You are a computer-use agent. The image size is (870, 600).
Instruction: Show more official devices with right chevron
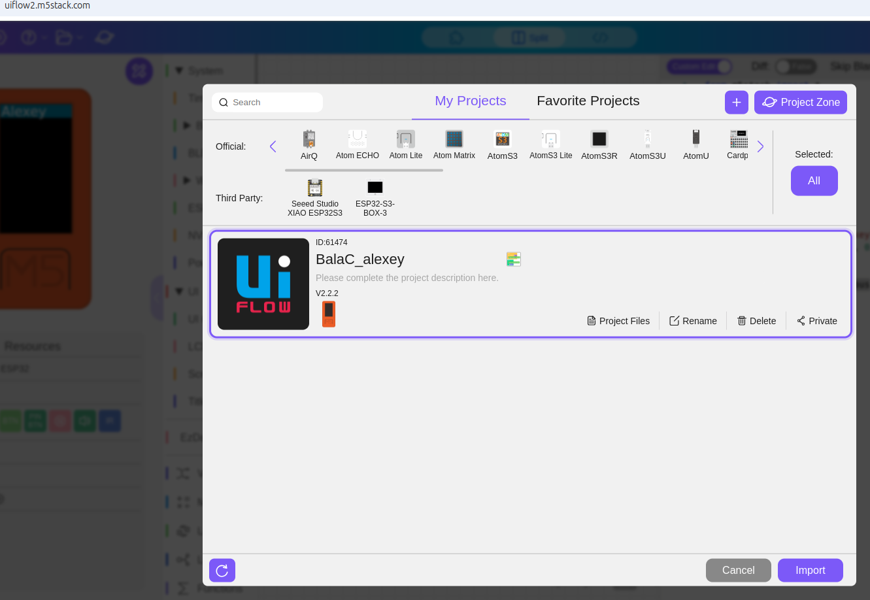coord(760,146)
